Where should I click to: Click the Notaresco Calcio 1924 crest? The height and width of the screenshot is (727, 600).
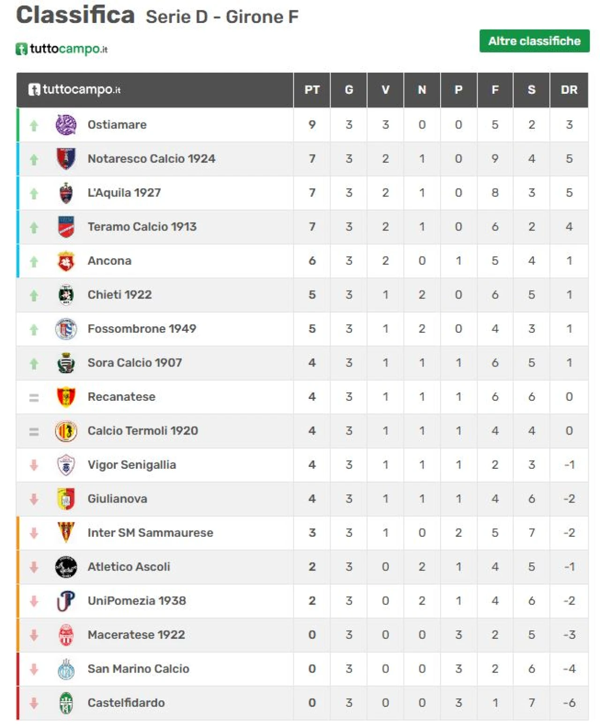point(66,159)
